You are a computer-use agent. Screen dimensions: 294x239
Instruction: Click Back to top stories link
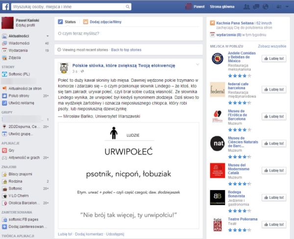coord(126,49)
